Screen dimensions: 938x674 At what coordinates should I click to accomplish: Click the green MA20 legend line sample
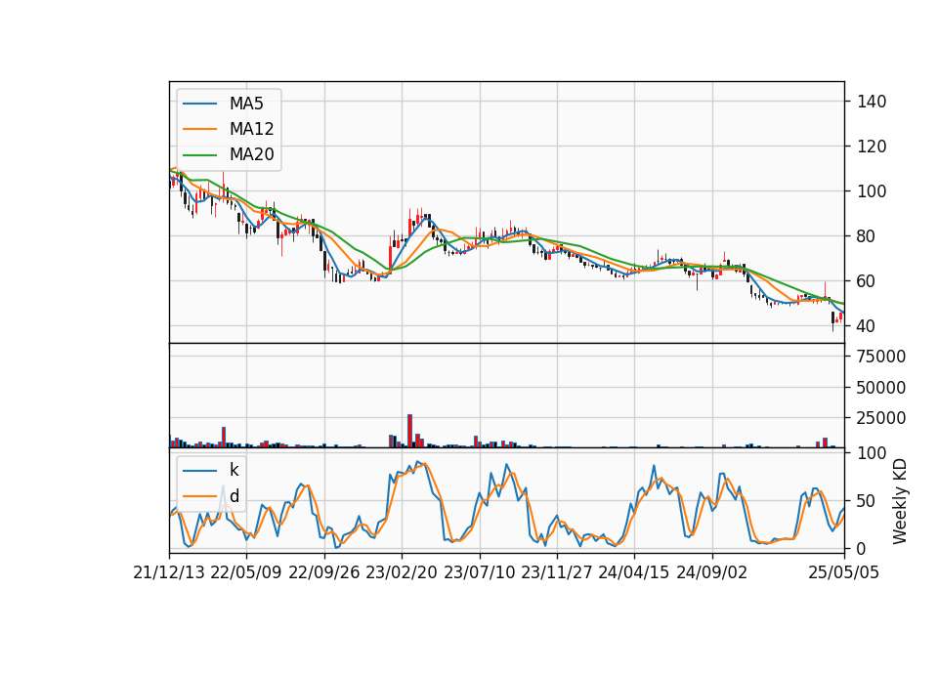(199, 154)
